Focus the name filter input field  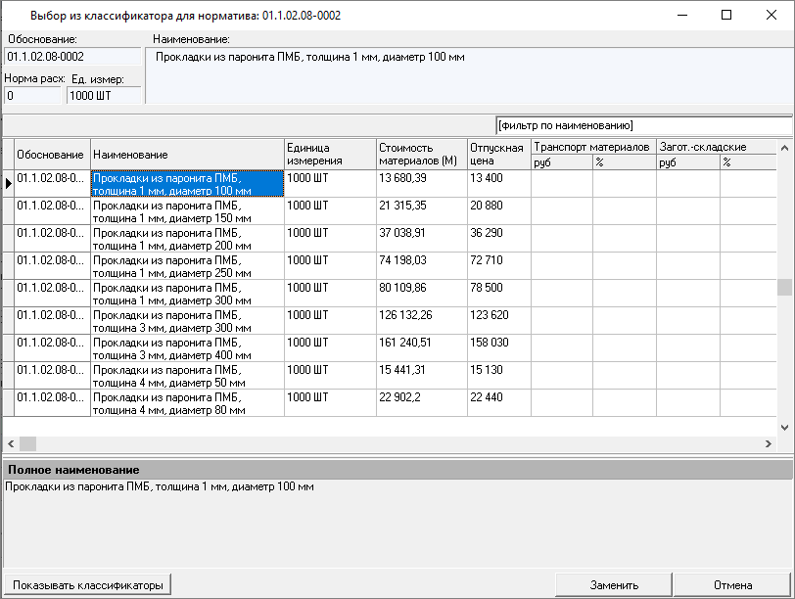[643, 125]
